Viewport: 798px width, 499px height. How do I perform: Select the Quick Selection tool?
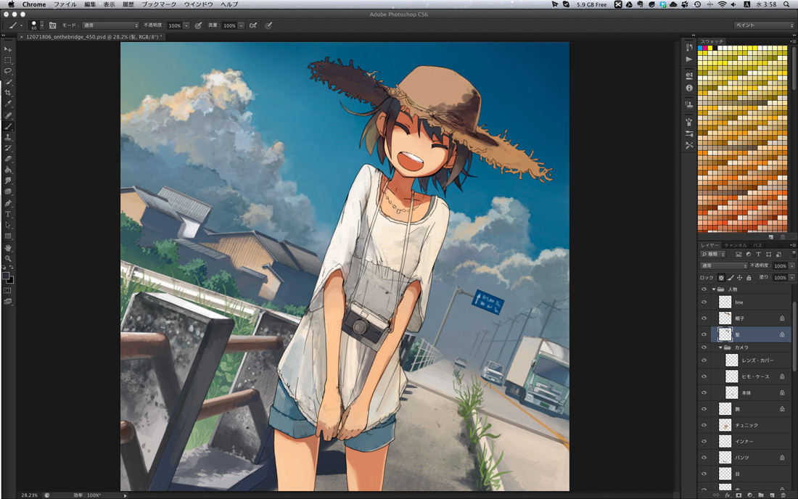click(x=8, y=82)
